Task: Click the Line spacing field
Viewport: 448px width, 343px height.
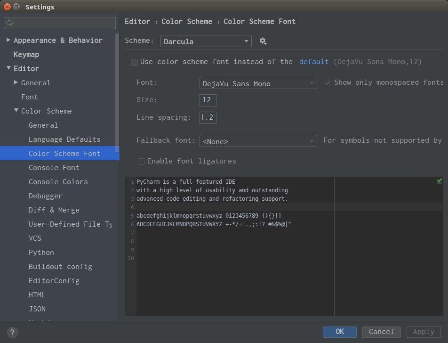Action: click(208, 118)
